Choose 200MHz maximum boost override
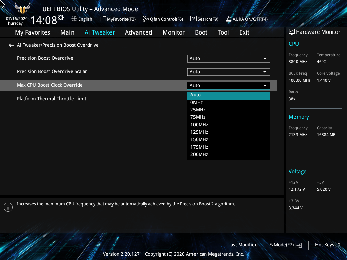This screenshot has height=260, width=347. point(229,154)
